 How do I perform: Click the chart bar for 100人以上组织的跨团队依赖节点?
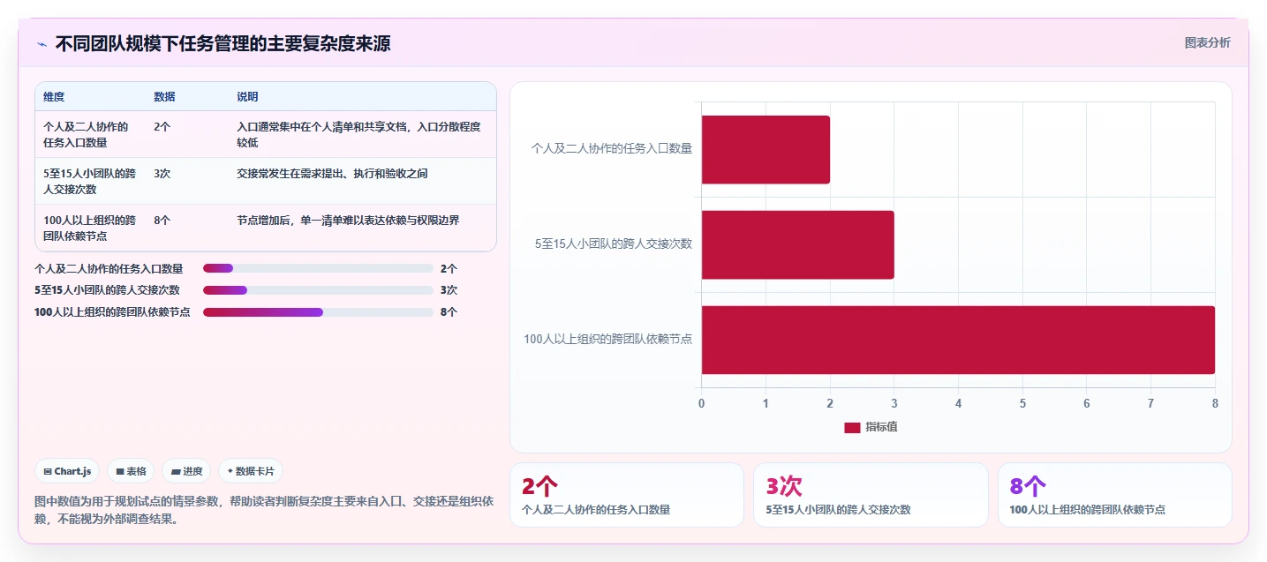958,340
